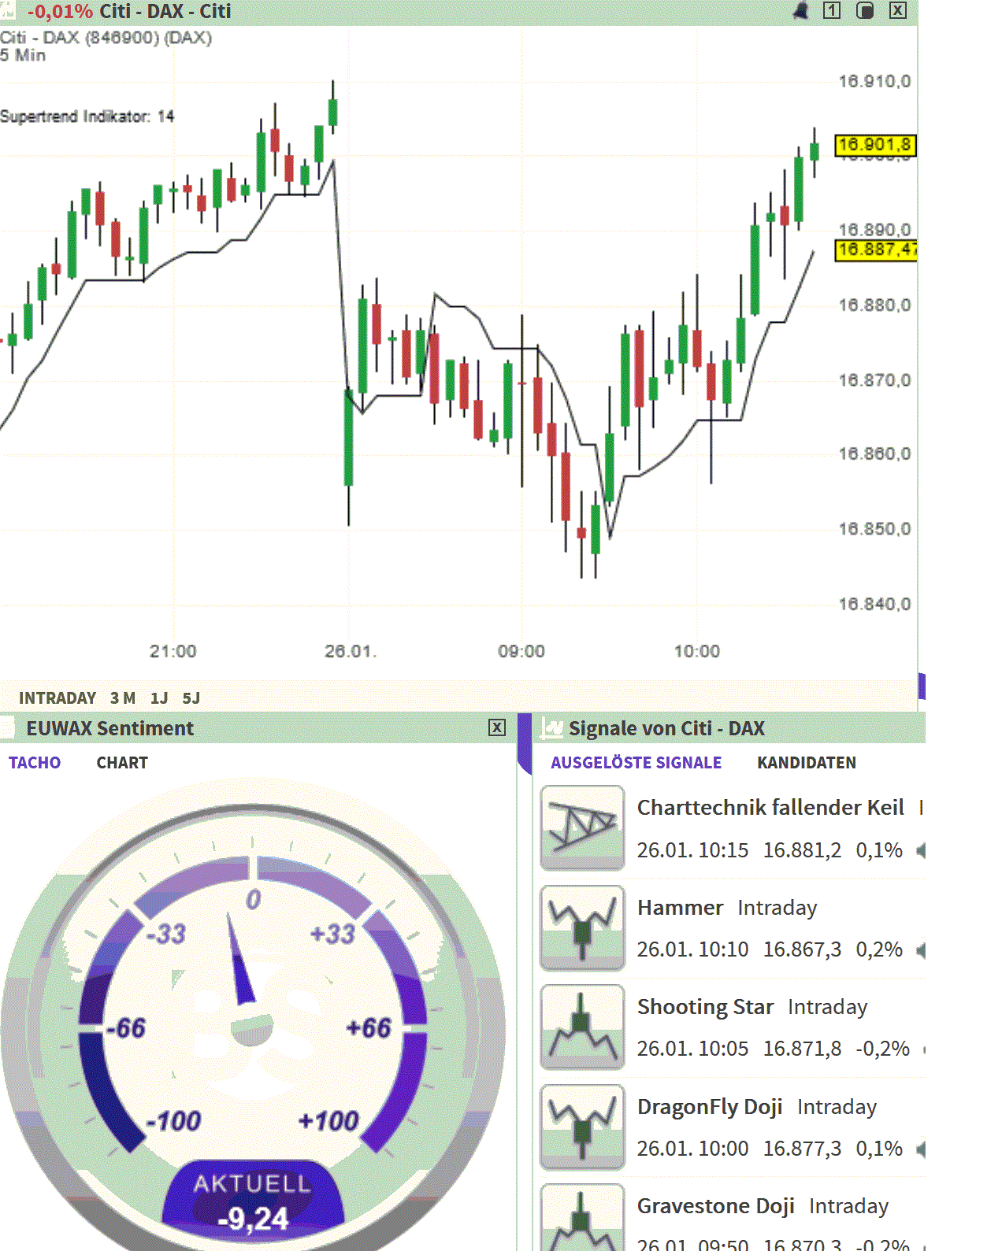Viewport: 1002px width, 1251px height.
Task: Open the Gravestone Doji Intraday signal title
Action: click(763, 1206)
